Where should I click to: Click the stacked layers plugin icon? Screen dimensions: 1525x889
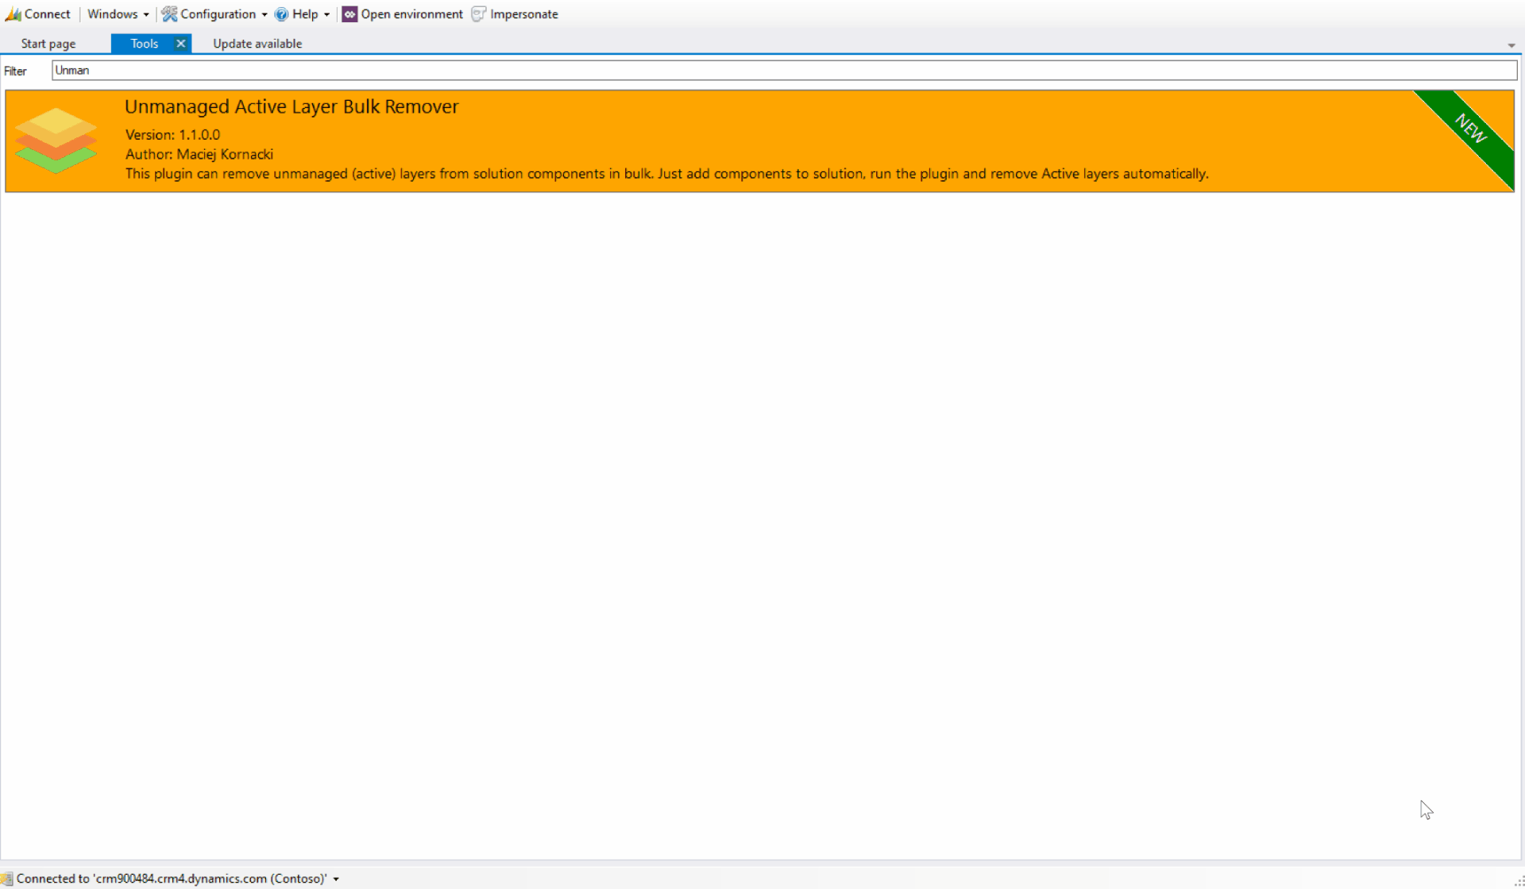[x=56, y=140]
